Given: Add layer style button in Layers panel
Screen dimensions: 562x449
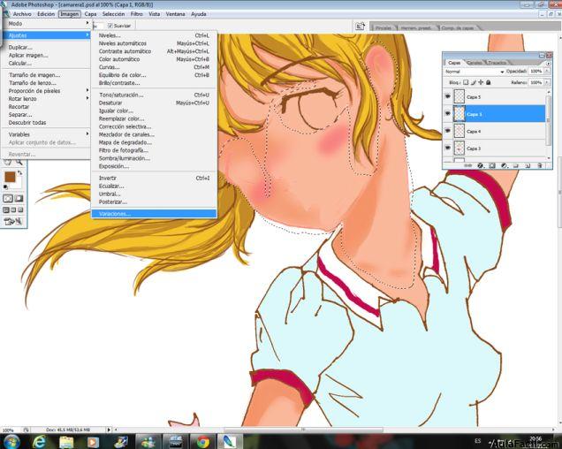Looking at the screenshot, I should (481, 165).
